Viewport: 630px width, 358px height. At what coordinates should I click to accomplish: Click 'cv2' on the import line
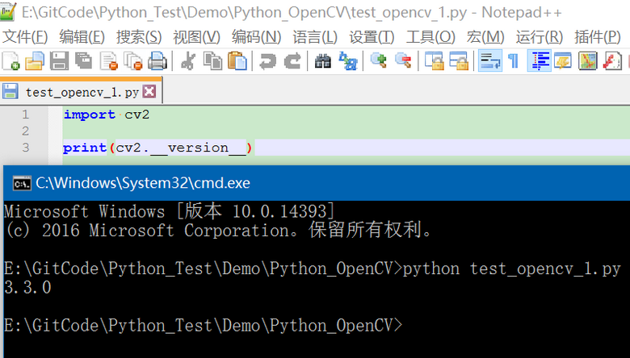(137, 115)
